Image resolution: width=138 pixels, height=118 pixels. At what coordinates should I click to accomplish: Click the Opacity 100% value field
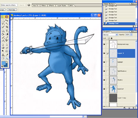pyautogui.click(x=128, y=35)
